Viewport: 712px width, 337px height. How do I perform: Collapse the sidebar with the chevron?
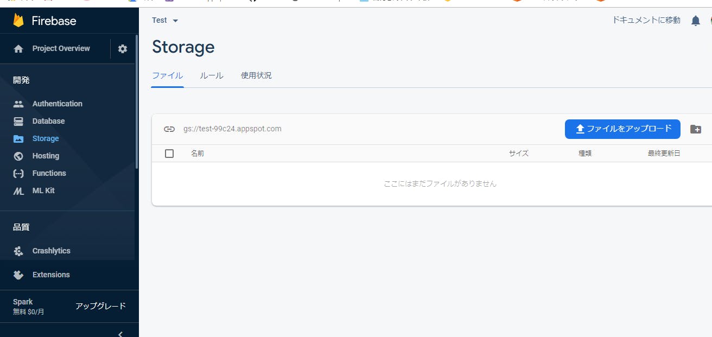tap(120, 333)
